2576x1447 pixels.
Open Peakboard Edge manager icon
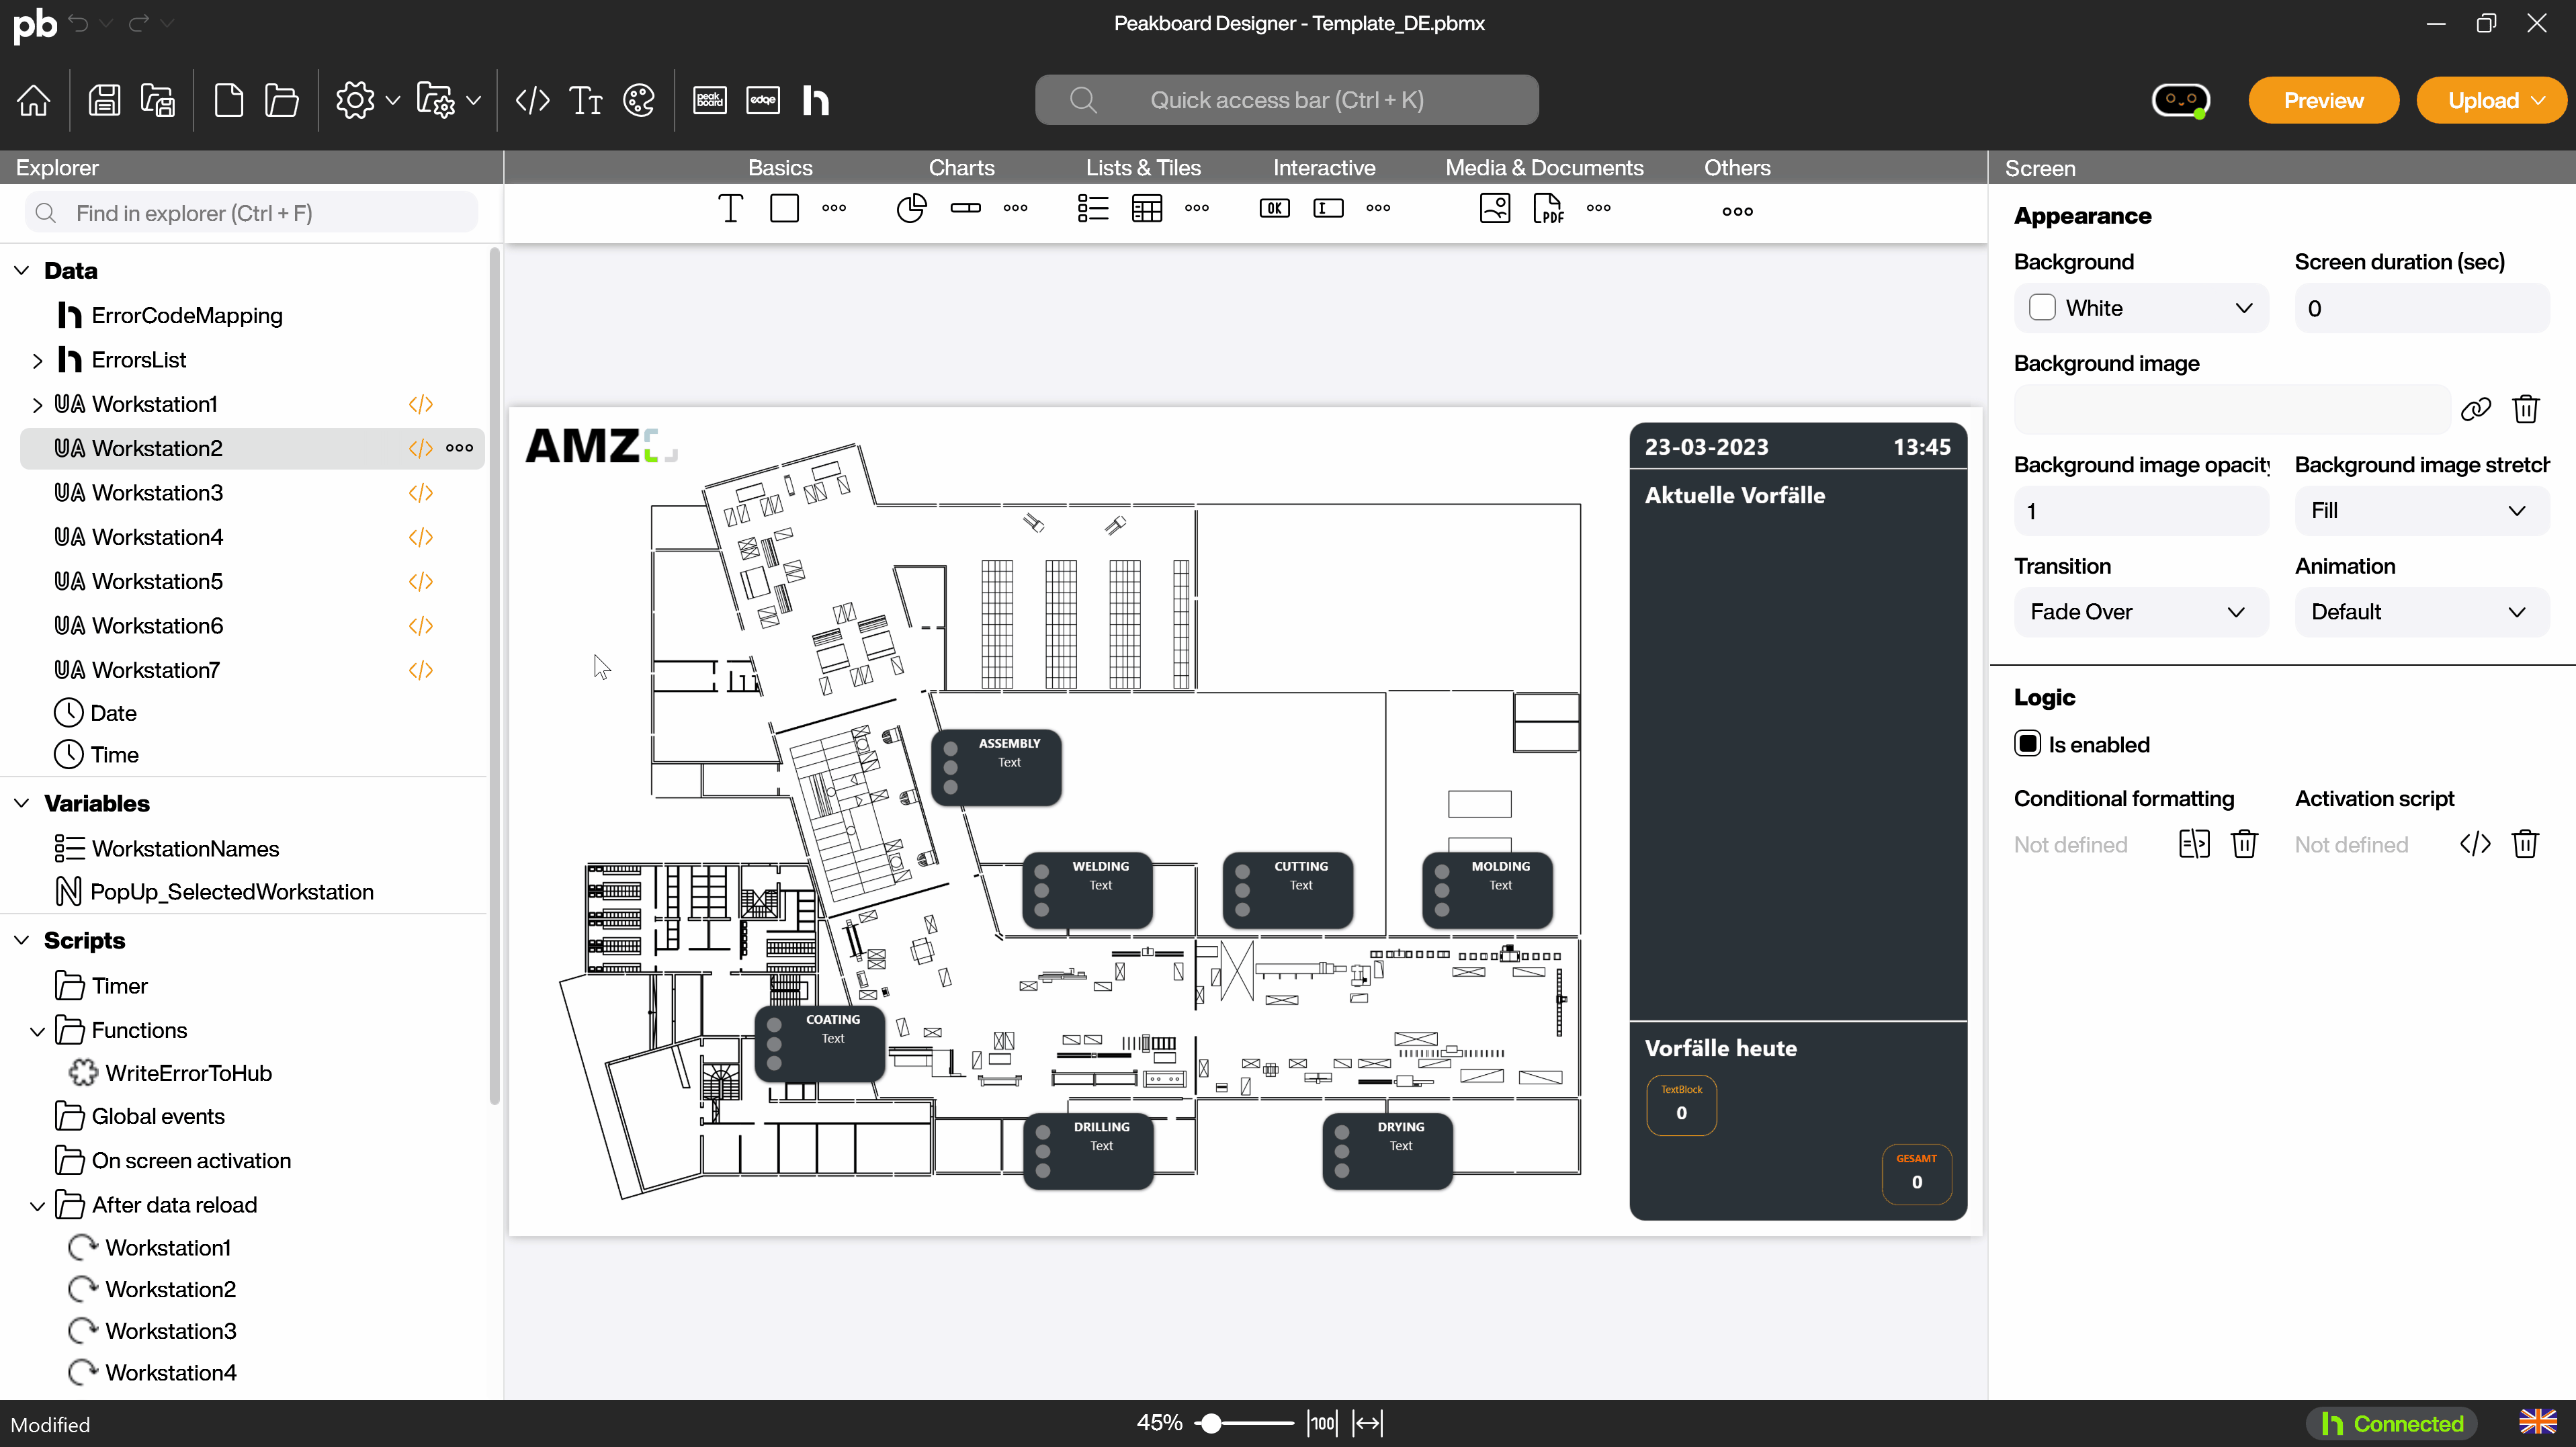pyautogui.click(x=763, y=100)
